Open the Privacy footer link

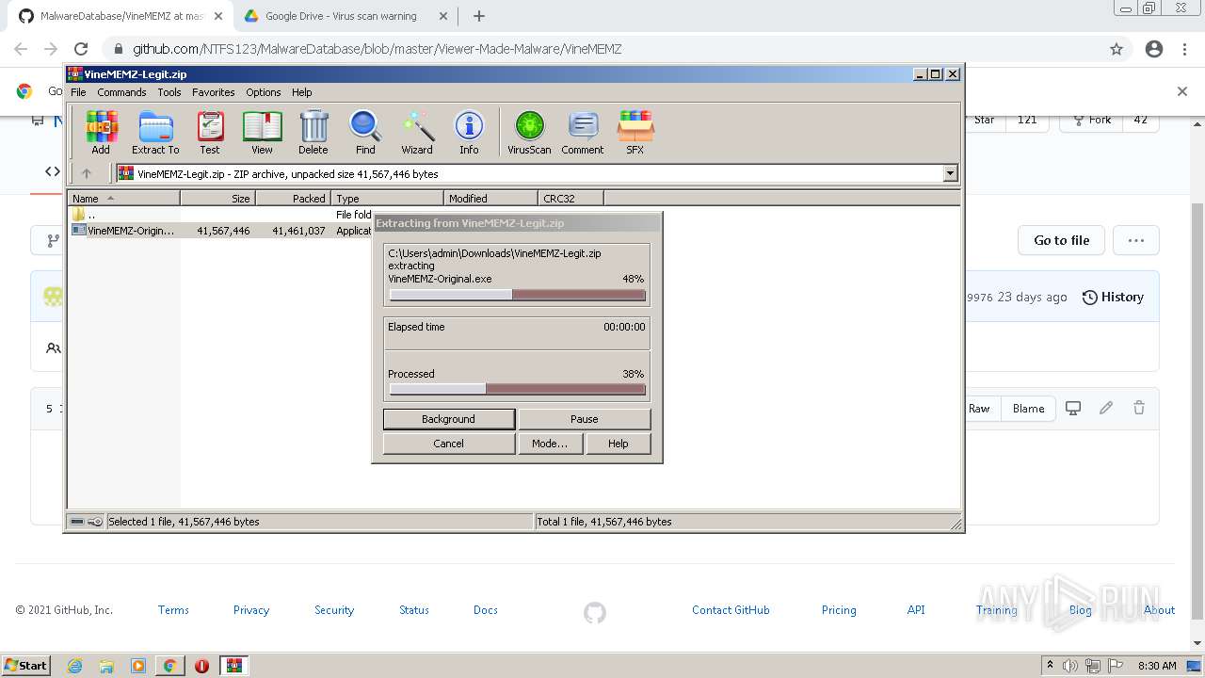click(x=251, y=610)
